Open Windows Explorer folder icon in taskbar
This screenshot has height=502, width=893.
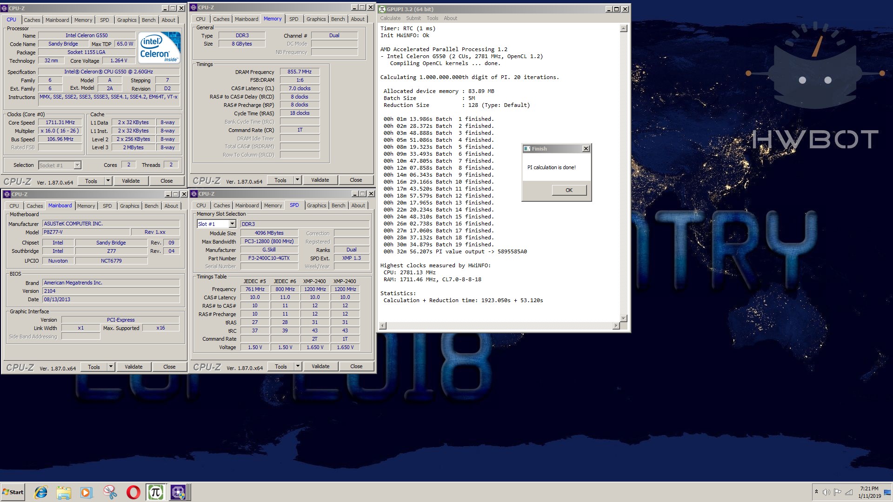pyautogui.click(x=64, y=492)
